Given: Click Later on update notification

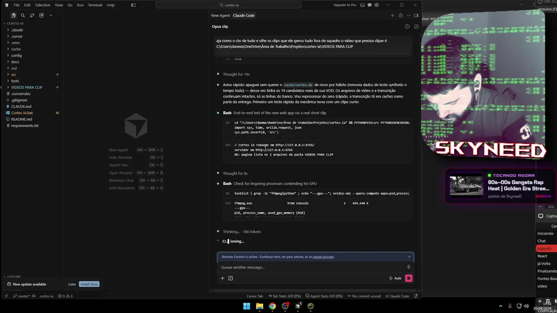Looking at the screenshot, I should tap(72, 284).
